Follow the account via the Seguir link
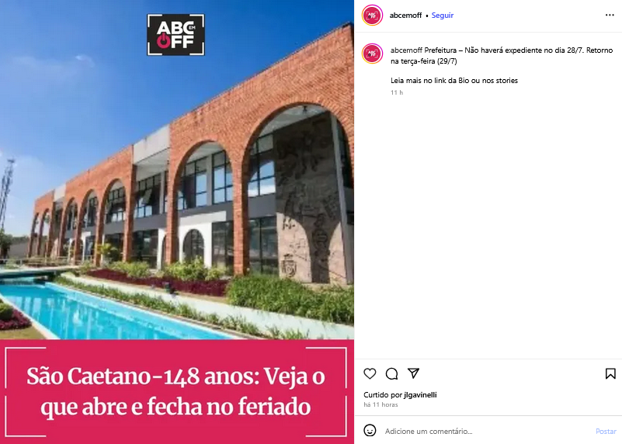 [443, 15]
